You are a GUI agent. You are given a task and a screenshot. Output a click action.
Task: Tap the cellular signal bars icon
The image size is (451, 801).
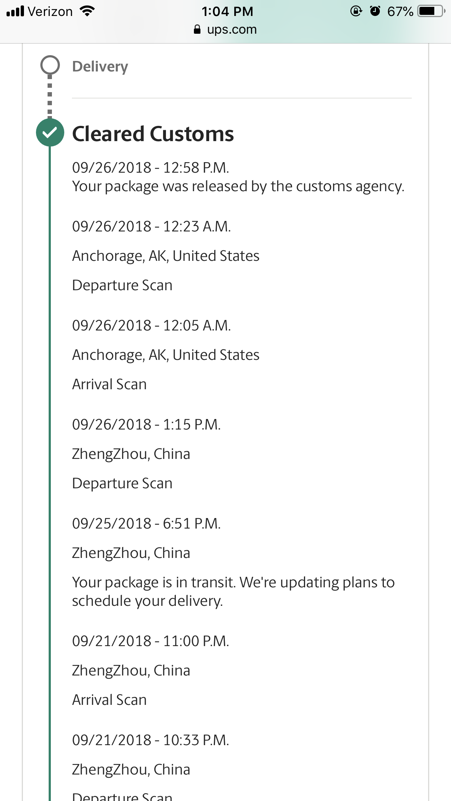pyautogui.click(x=15, y=11)
